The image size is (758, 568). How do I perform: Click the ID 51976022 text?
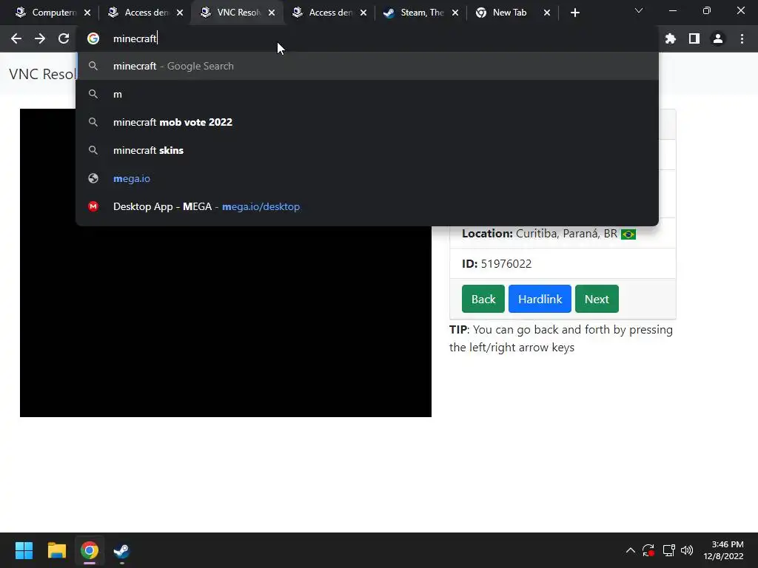click(x=497, y=264)
